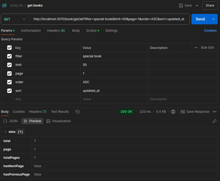Click the Preview play icon

click(26, 121)
